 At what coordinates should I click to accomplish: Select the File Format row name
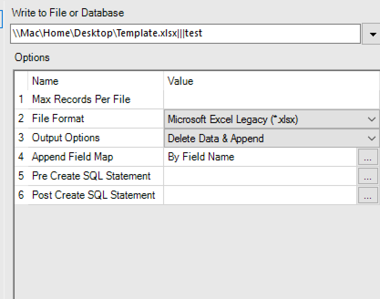pos(58,119)
